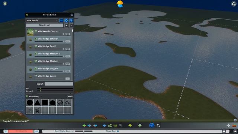Open the New Brush dropdown
This screenshot has width=238, height=134.
42,20
